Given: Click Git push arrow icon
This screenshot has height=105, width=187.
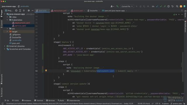Looking at the screenshot, I should (x=165, y=6).
